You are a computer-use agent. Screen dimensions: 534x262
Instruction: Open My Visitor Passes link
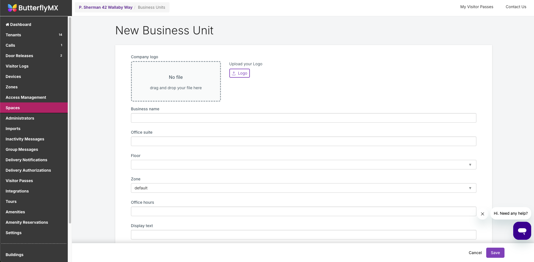[477, 7]
